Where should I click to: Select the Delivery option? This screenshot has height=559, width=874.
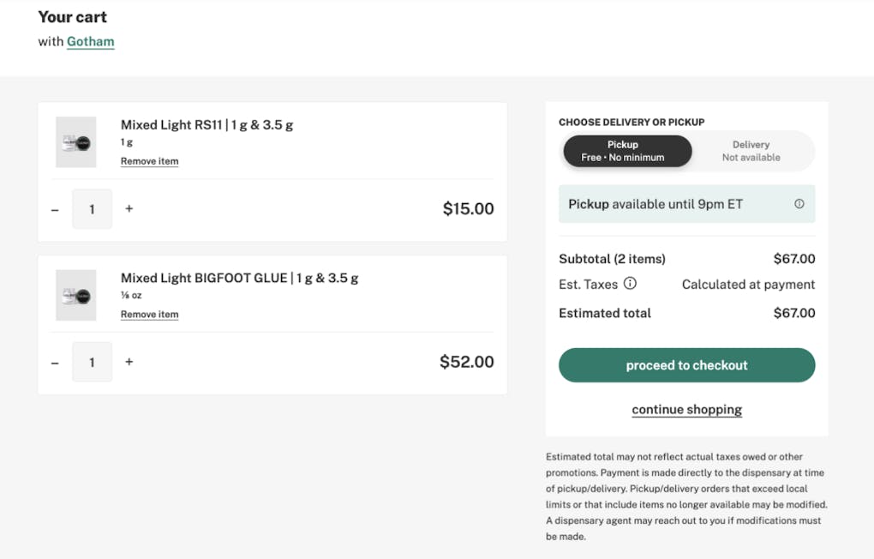pos(751,151)
